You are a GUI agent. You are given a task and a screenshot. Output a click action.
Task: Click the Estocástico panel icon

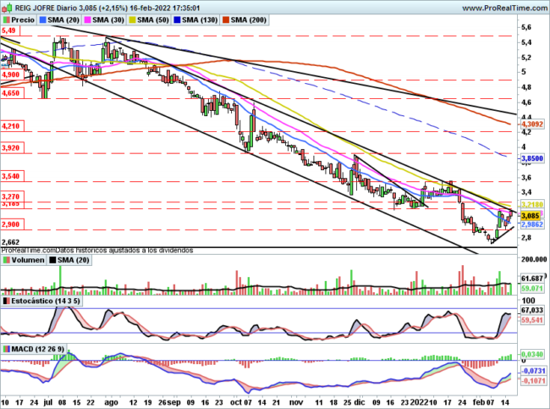click(x=6, y=301)
